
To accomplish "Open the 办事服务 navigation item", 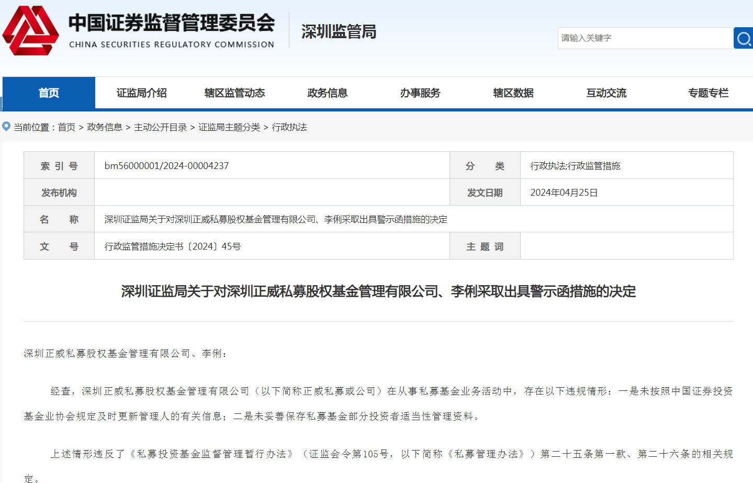I will (x=420, y=93).
